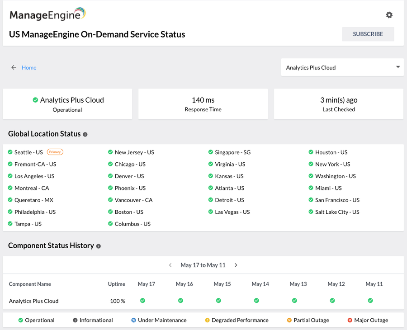Screen dimensions: 407x330
Task: Click the Major Outage legend icon
Action: 350,320
